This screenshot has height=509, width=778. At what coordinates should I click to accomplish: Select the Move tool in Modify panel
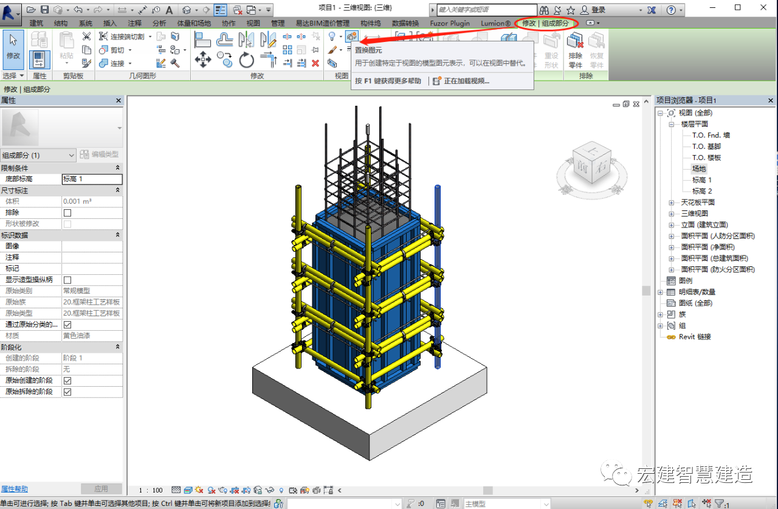202,60
